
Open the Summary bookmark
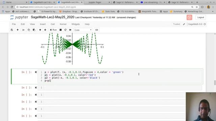pyautogui.click(x=176, y=11)
